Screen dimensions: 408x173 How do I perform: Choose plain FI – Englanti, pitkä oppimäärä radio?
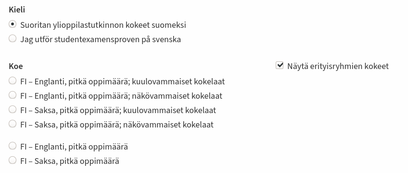coord(13,146)
